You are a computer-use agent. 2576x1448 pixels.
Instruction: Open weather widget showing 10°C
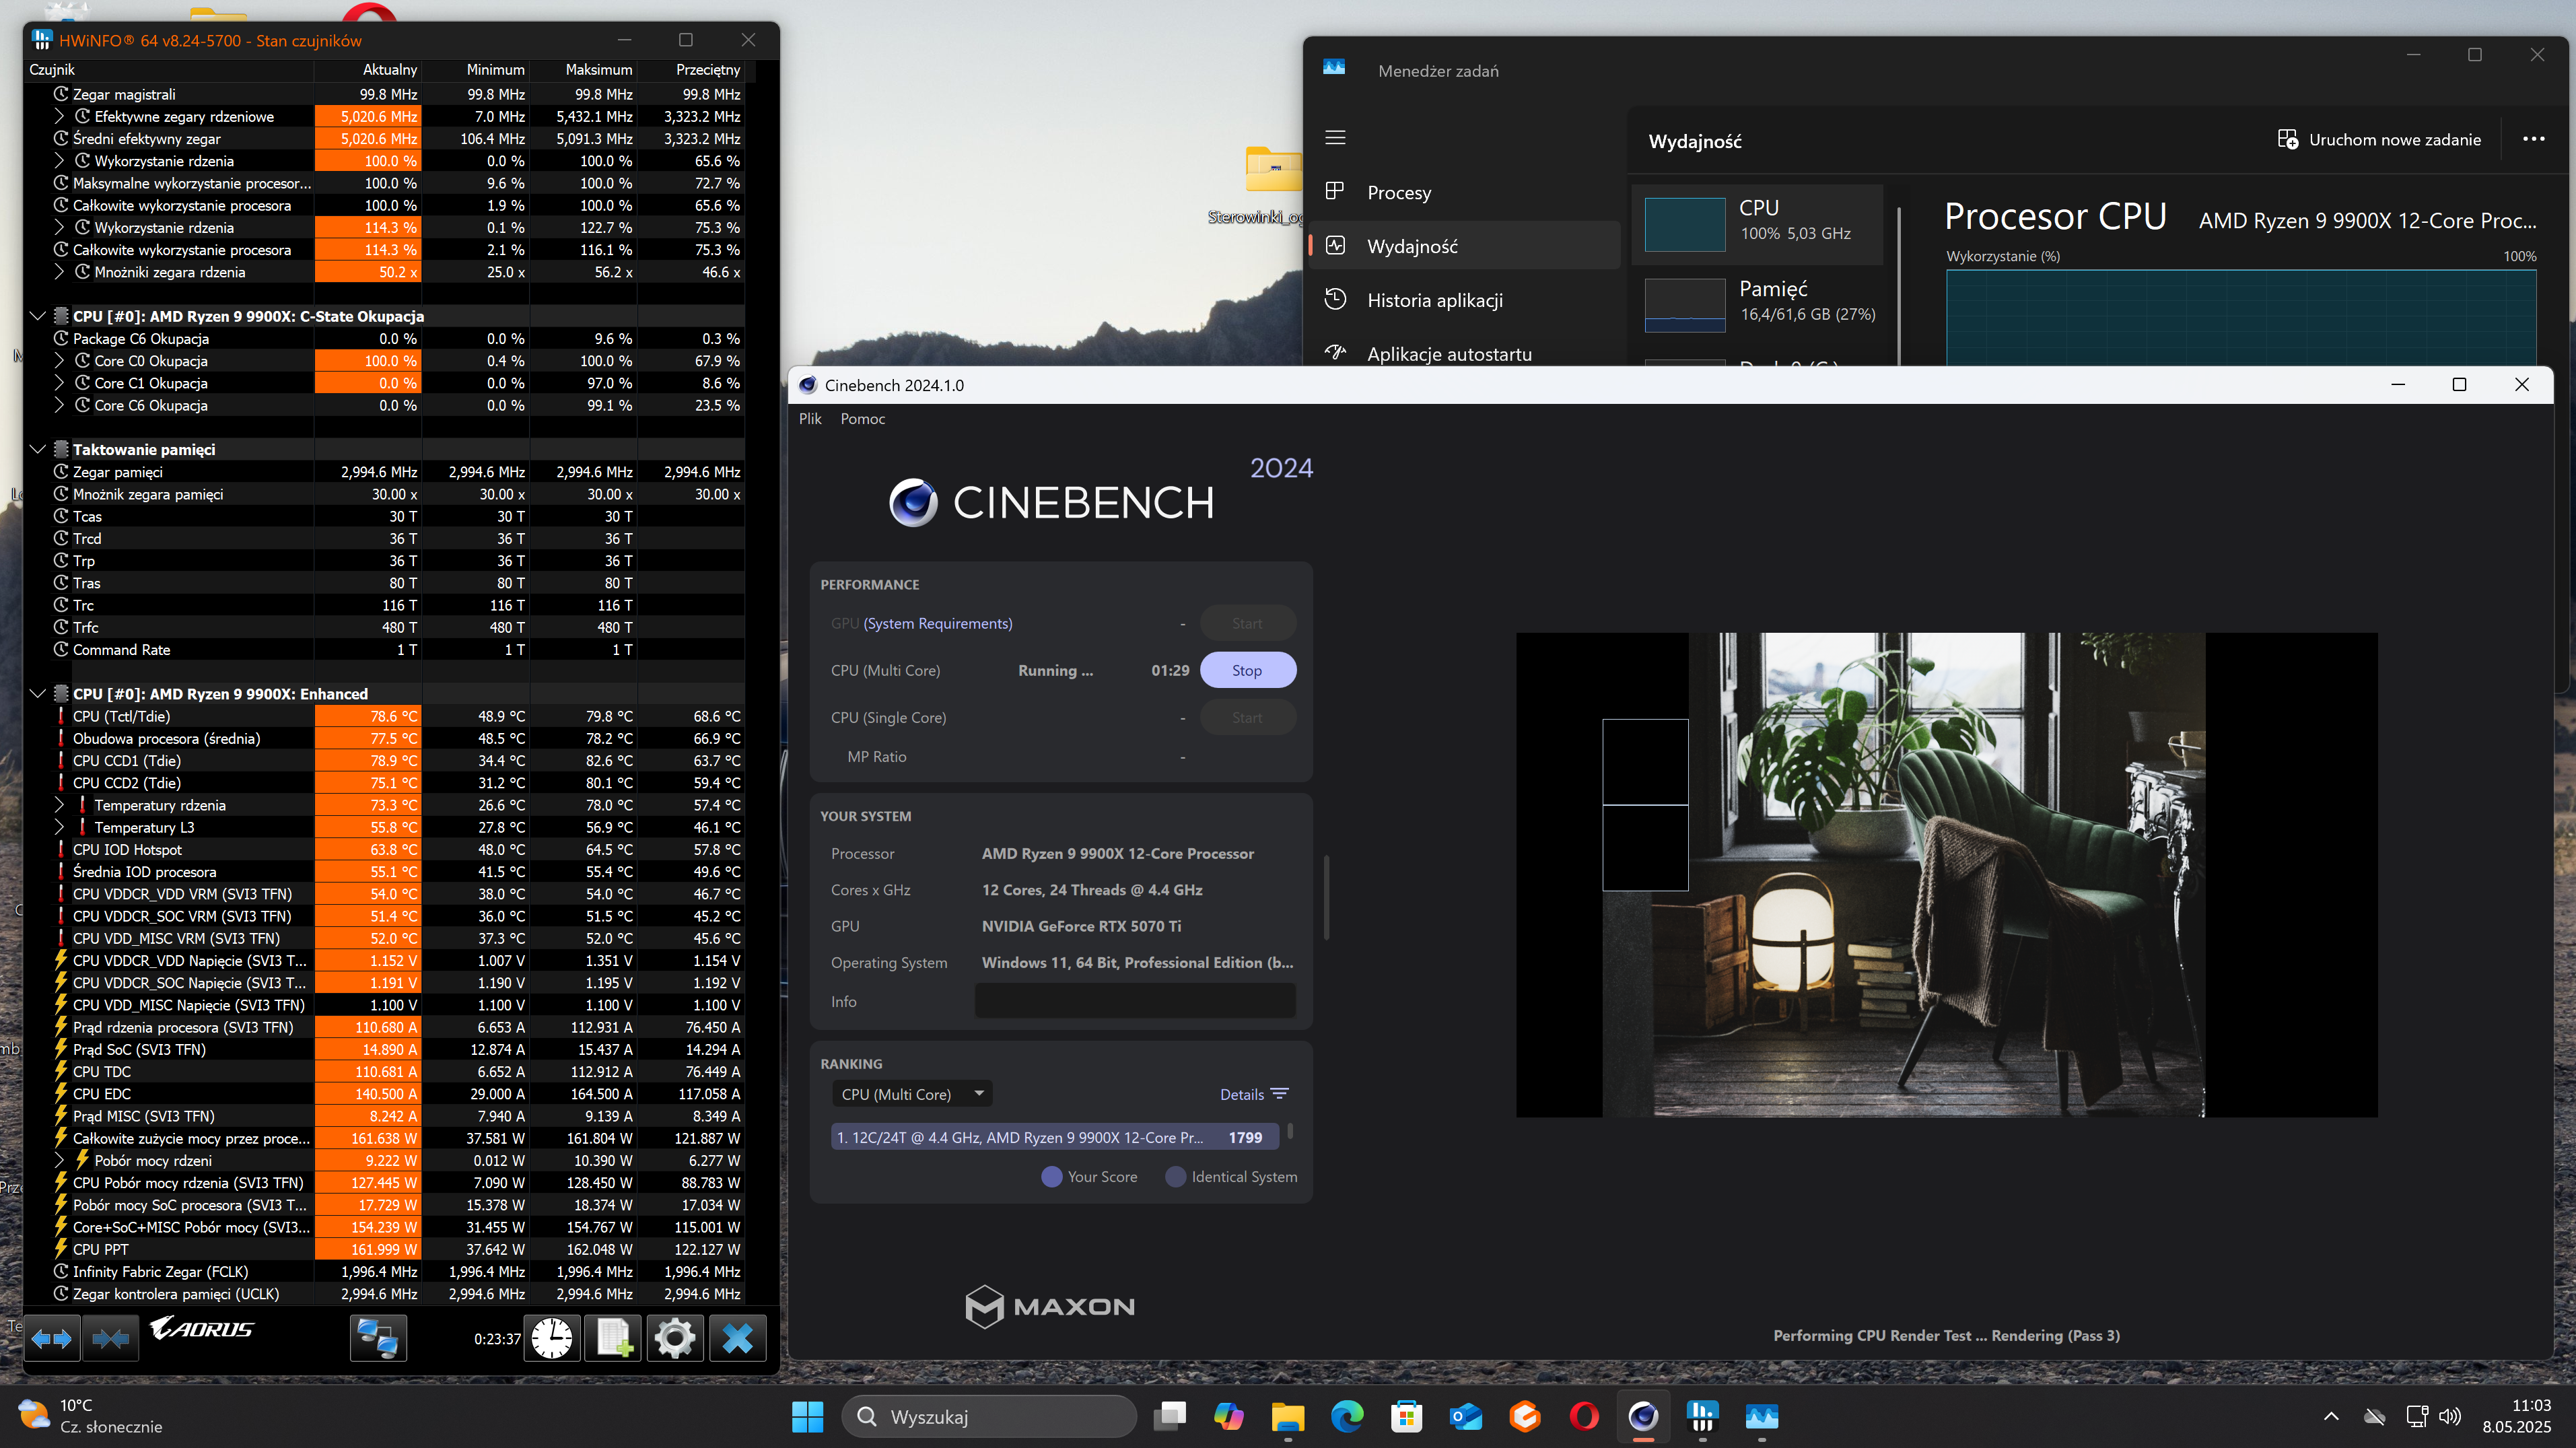(x=90, y=1416)
